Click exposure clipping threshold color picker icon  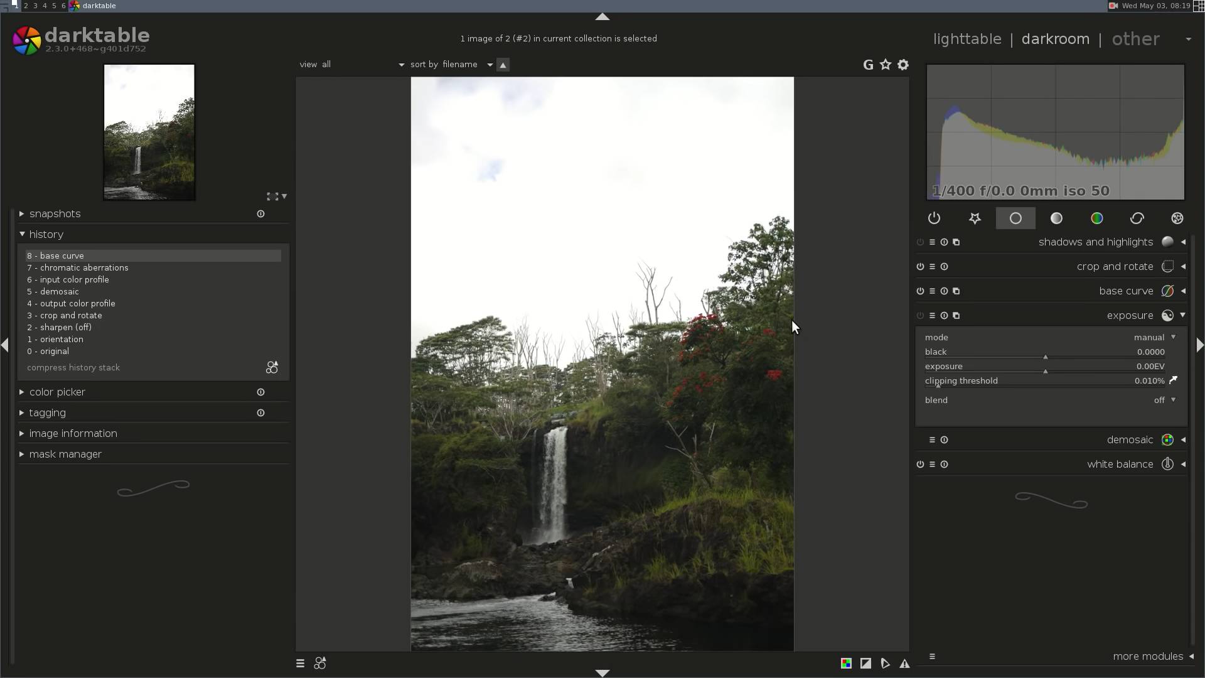[1173, 380]
